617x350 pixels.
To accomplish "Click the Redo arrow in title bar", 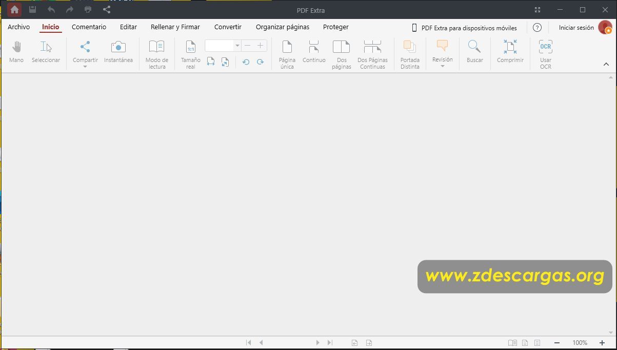I will 70,10.
